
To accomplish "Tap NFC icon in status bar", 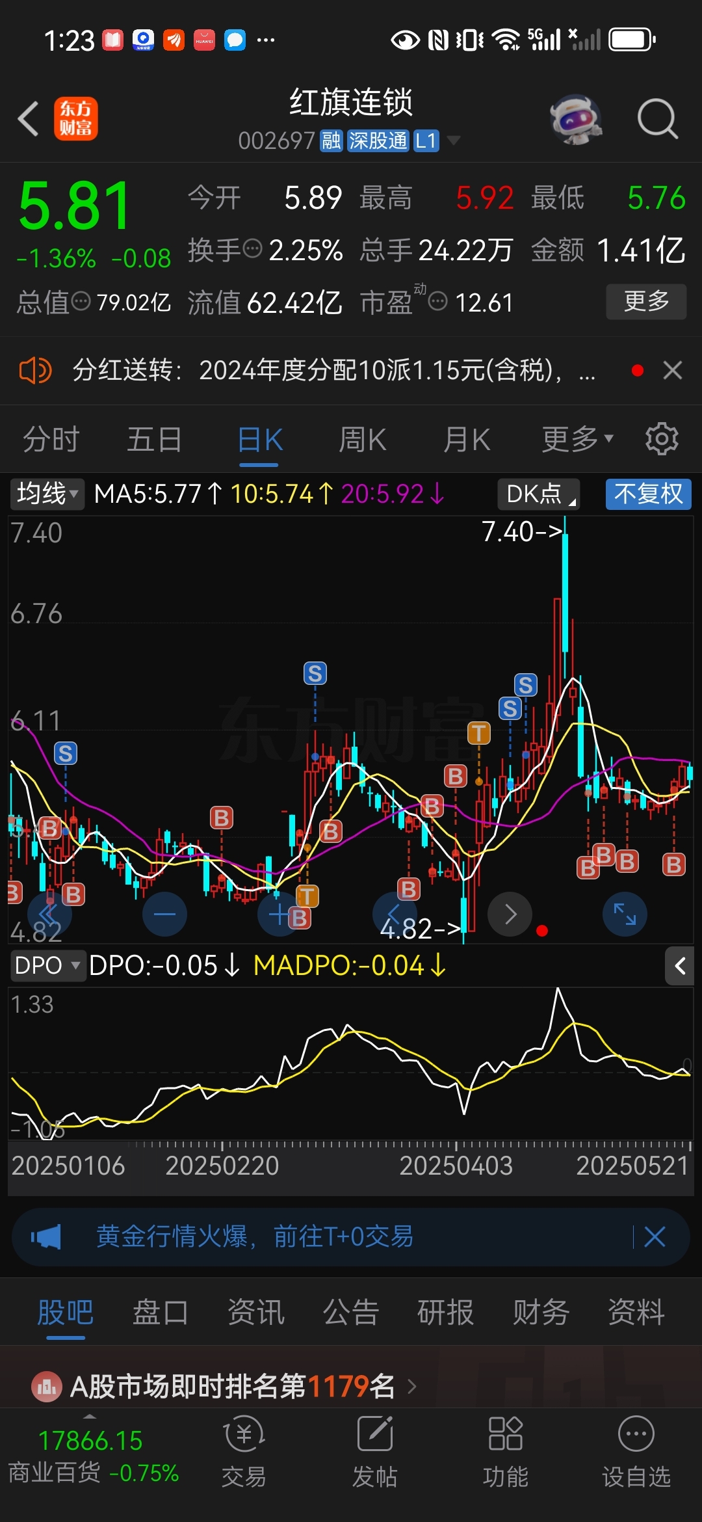I will 438,40.
